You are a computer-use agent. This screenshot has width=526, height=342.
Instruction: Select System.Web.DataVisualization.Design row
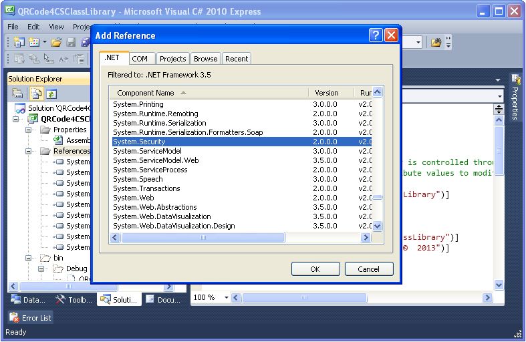pyautogui.click(x=242, y=226)
